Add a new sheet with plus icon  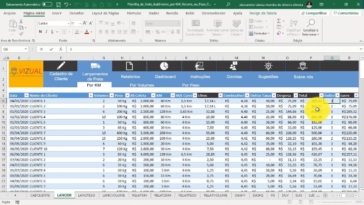coord(325,195)
